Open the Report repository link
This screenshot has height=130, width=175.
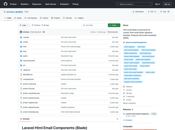point(129,103)
